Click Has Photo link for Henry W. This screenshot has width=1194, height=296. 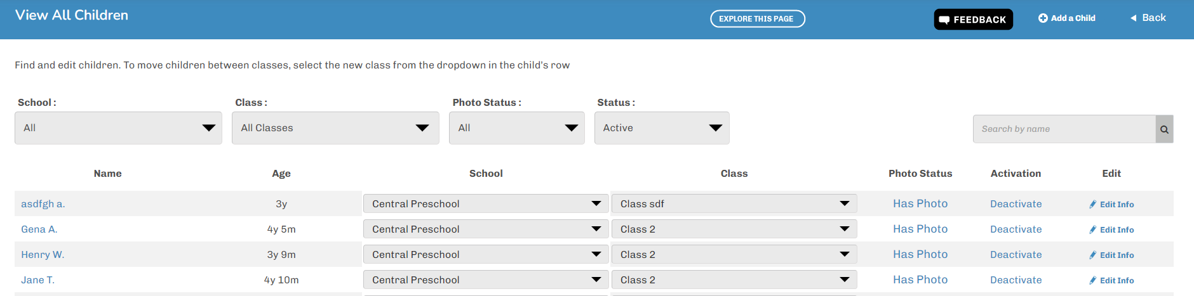(920, 255)
